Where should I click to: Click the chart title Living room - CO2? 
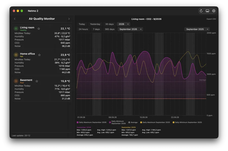(146, 19)
